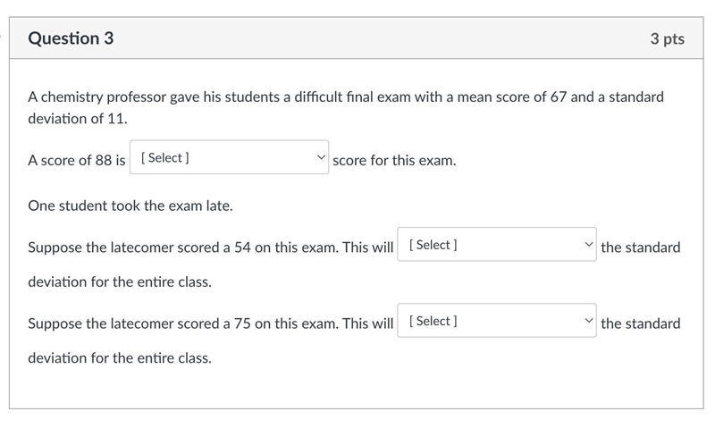The height and width of the screenshot is (428, 715).
Task: Click the "3 pts" points label
Action: coord(667,38)
